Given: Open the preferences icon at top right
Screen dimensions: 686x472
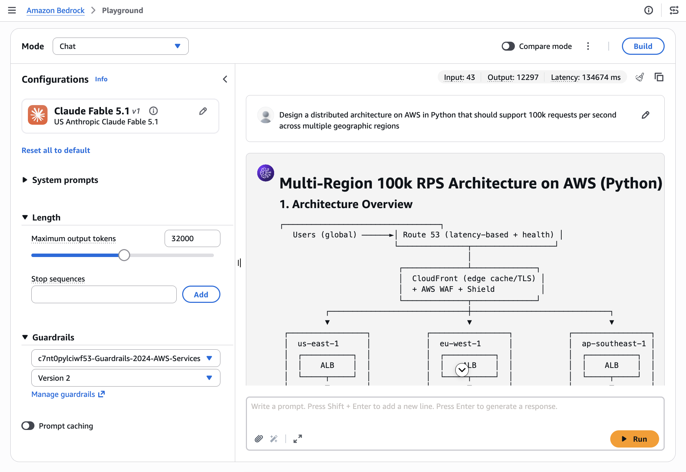Looking at the screenshot, I should [674, 10].
